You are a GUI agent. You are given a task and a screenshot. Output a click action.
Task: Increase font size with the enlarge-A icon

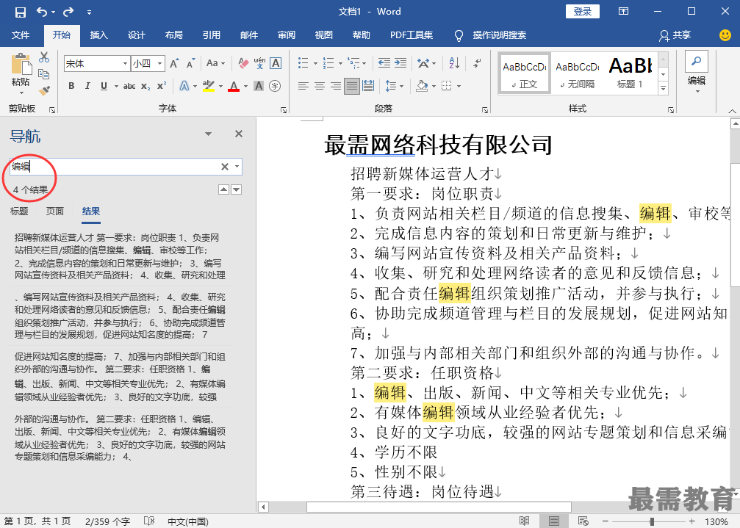click(174, 63)
